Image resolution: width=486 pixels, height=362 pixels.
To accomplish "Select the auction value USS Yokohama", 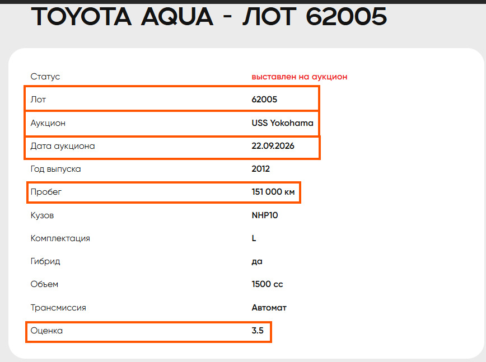I will tap(282, 123).
